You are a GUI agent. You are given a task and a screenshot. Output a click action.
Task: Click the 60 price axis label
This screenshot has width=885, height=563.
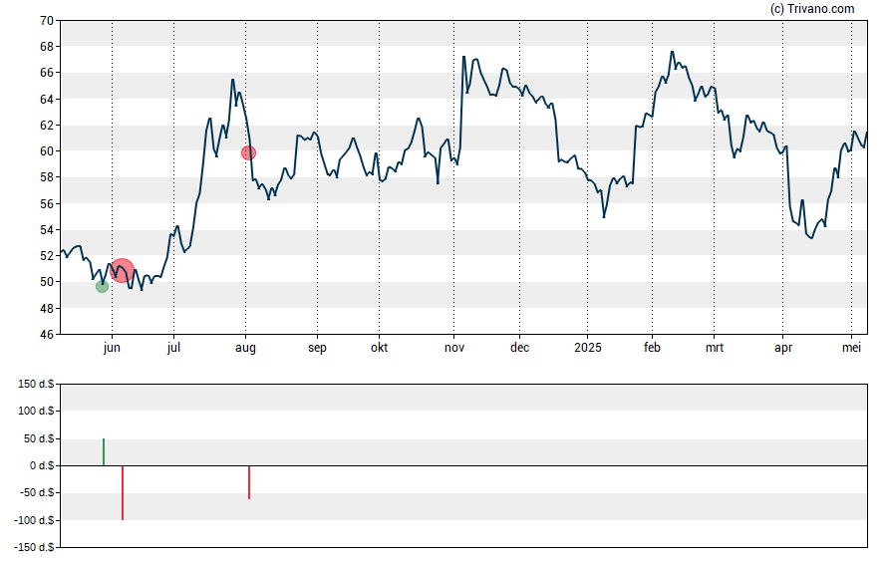click(47, 151)
